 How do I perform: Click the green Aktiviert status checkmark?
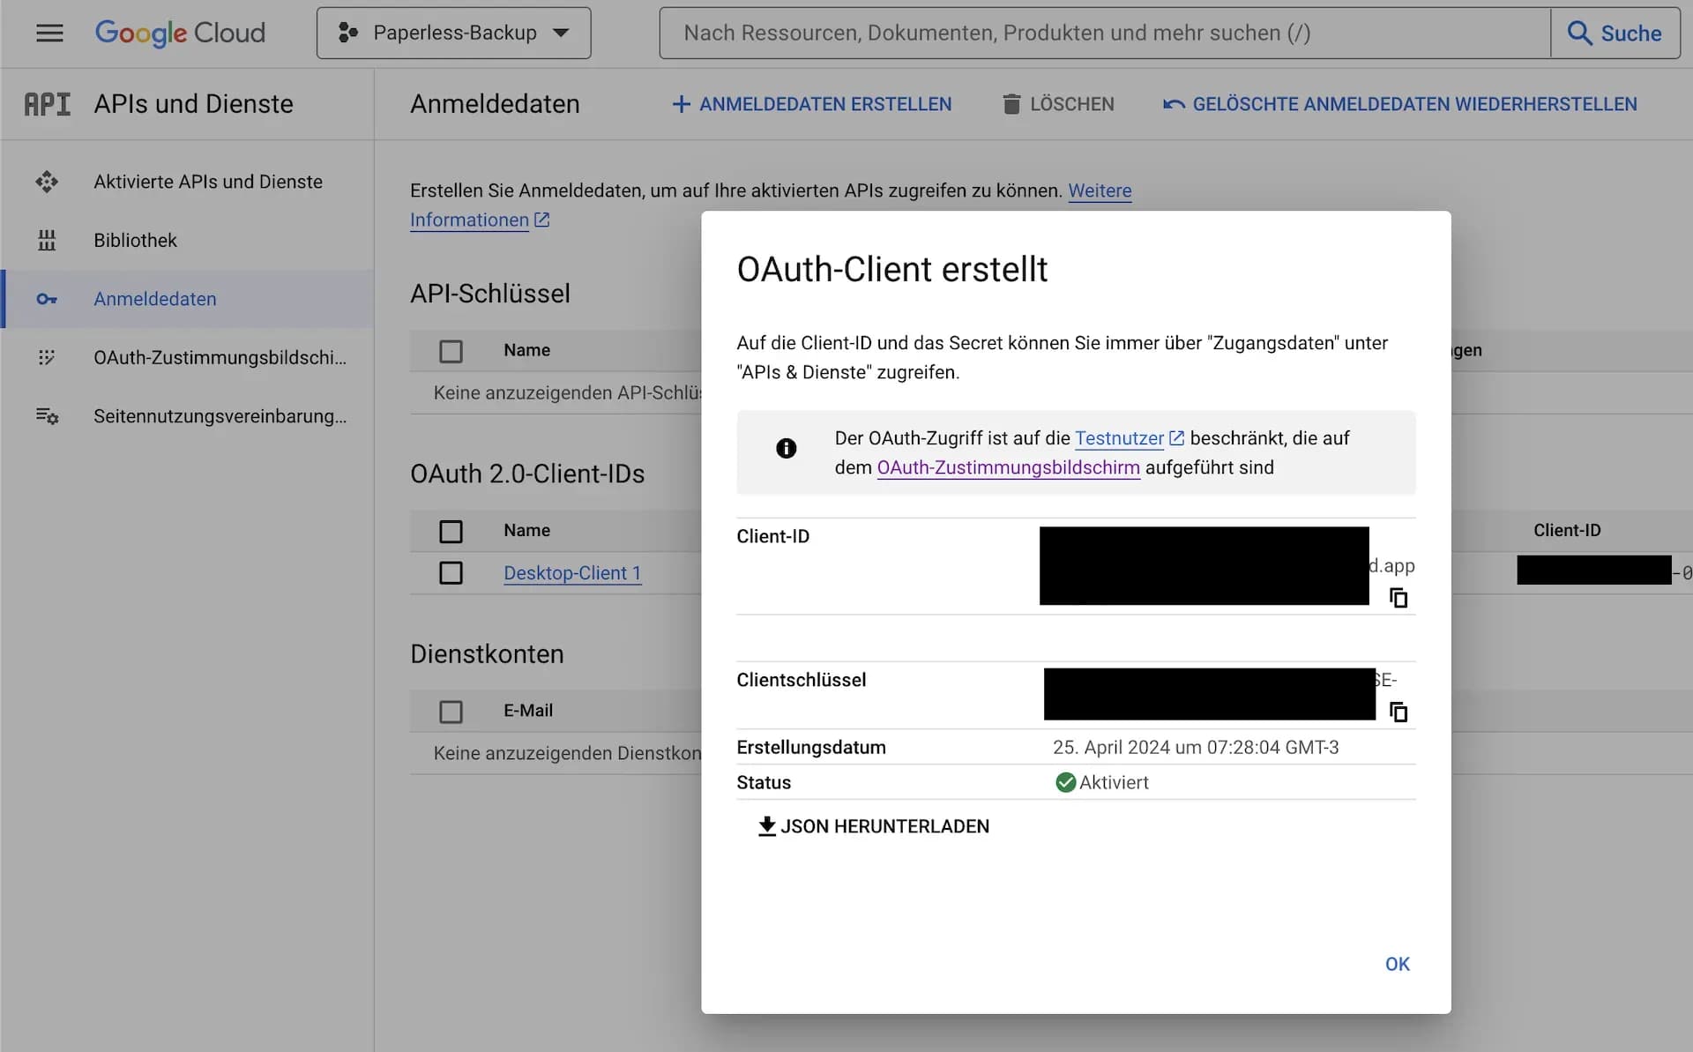(1065, 782)
